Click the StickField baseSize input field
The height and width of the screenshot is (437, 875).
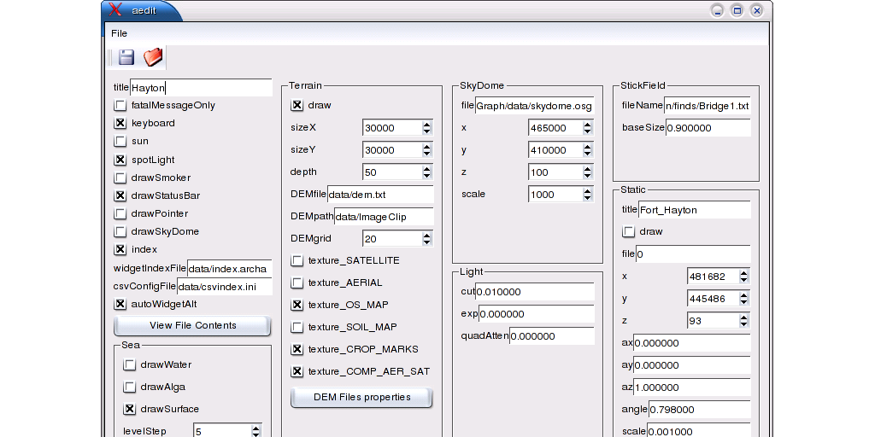coord(708,128)
